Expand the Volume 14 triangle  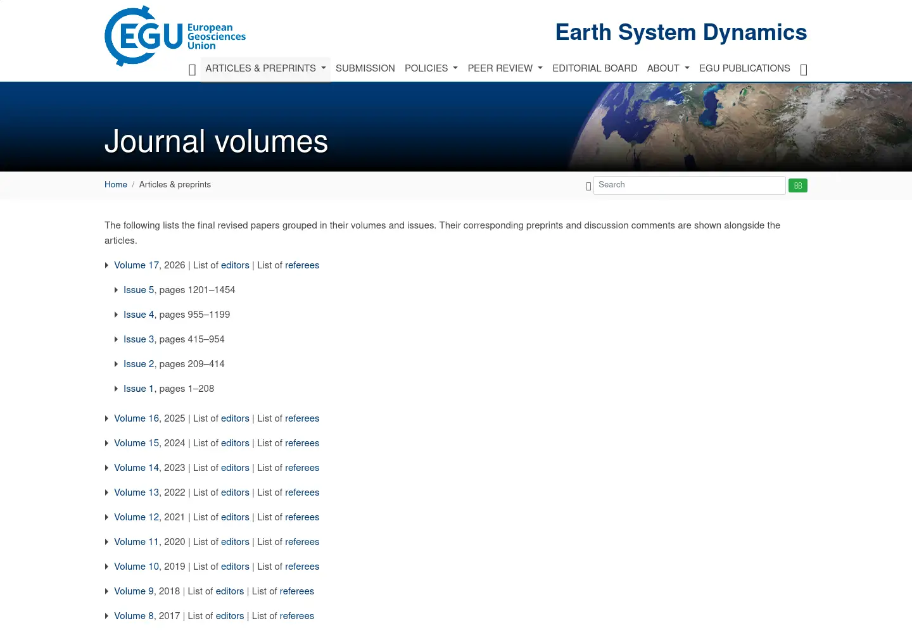point(106,468)
